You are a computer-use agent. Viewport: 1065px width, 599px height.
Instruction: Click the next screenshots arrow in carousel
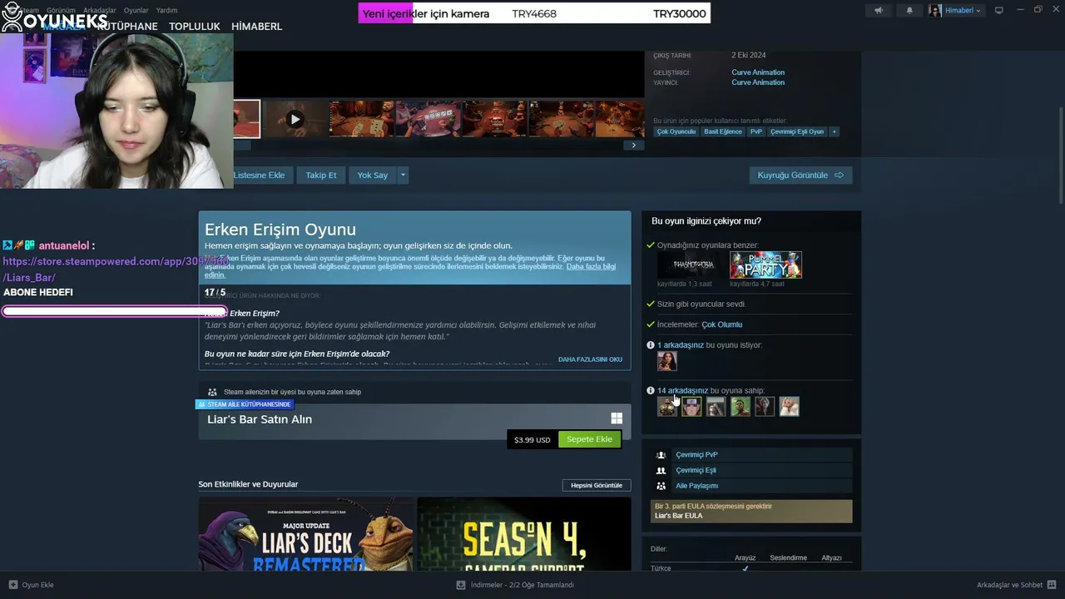pyautogui.click(x=633, y=145)
